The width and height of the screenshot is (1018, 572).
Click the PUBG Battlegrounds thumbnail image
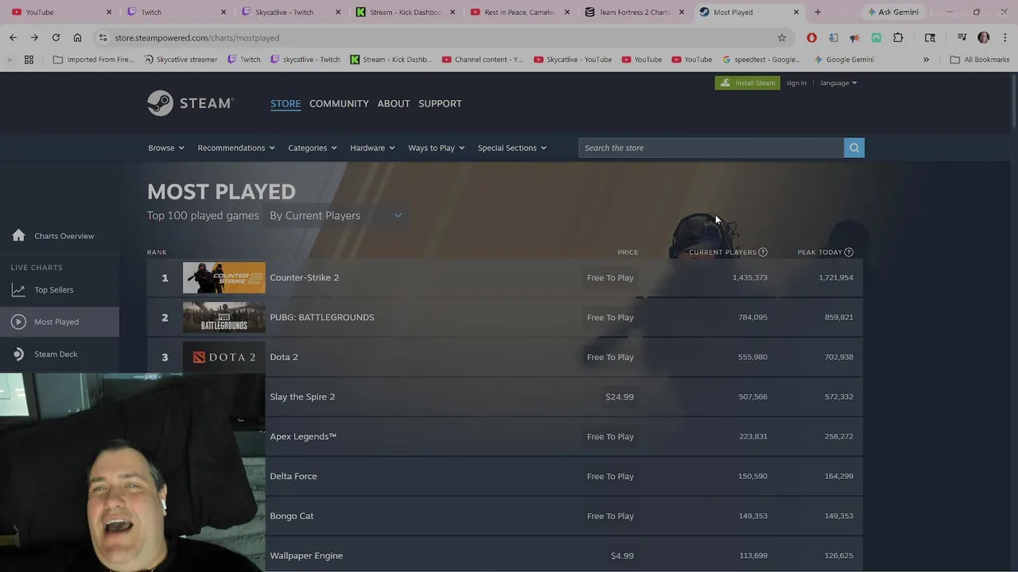(x=224, y=317)
